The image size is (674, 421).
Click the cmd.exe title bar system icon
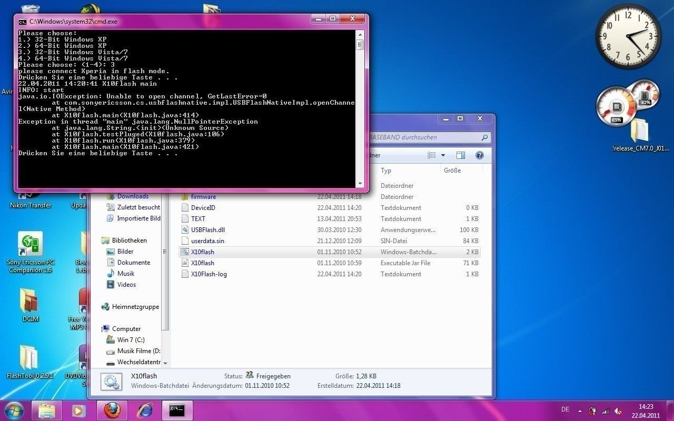(22, 22)
